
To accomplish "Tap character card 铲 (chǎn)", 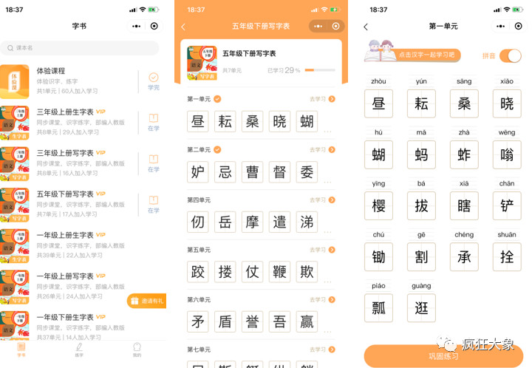I will click(507, 205).
